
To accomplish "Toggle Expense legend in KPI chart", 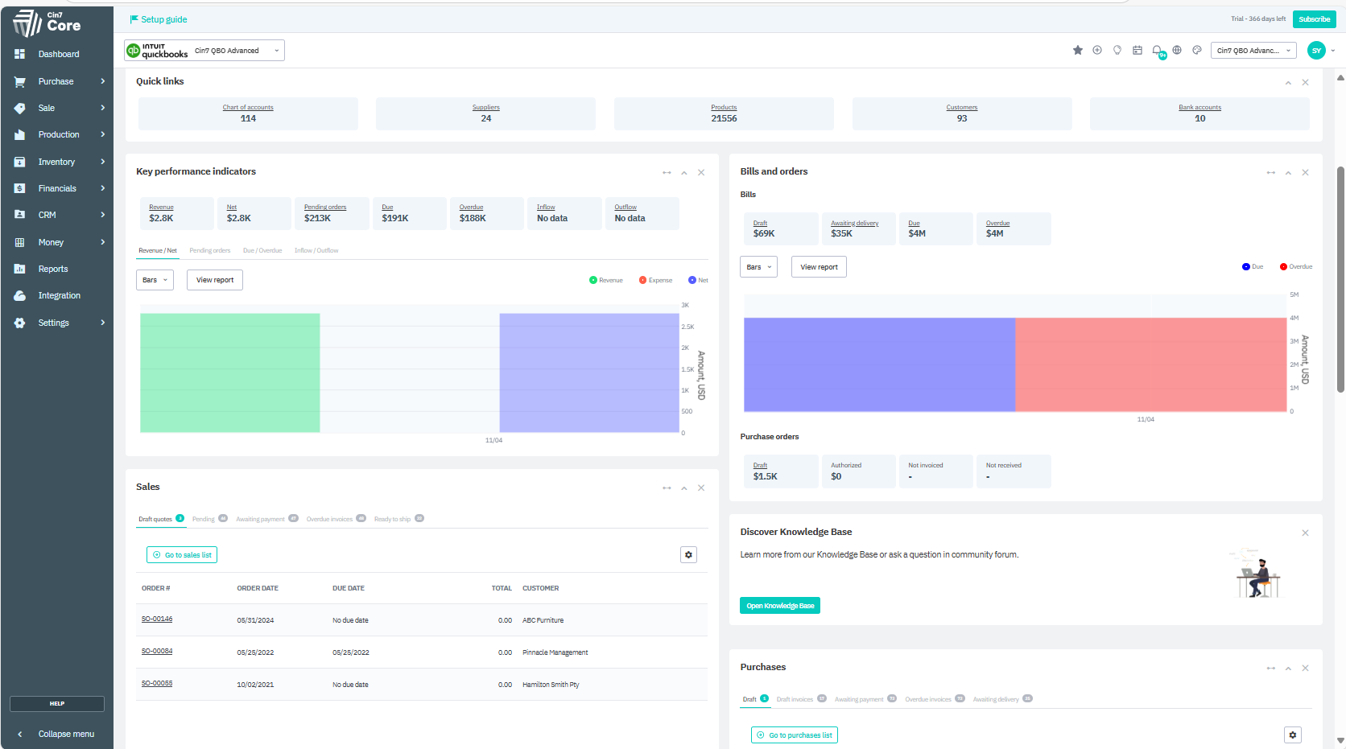I will click(x=656, y=280).
